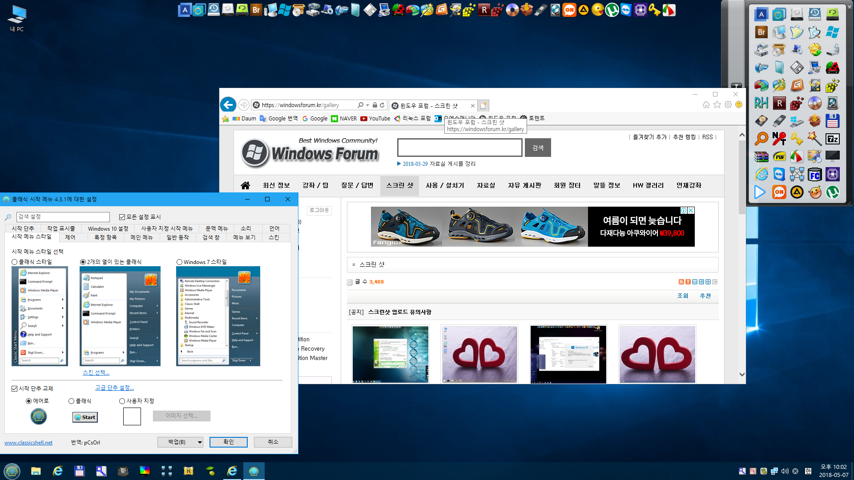The height and width of the screenshot is (480, 854).
Task: Launch FC database icon in side panel
Action: point(814,174)
